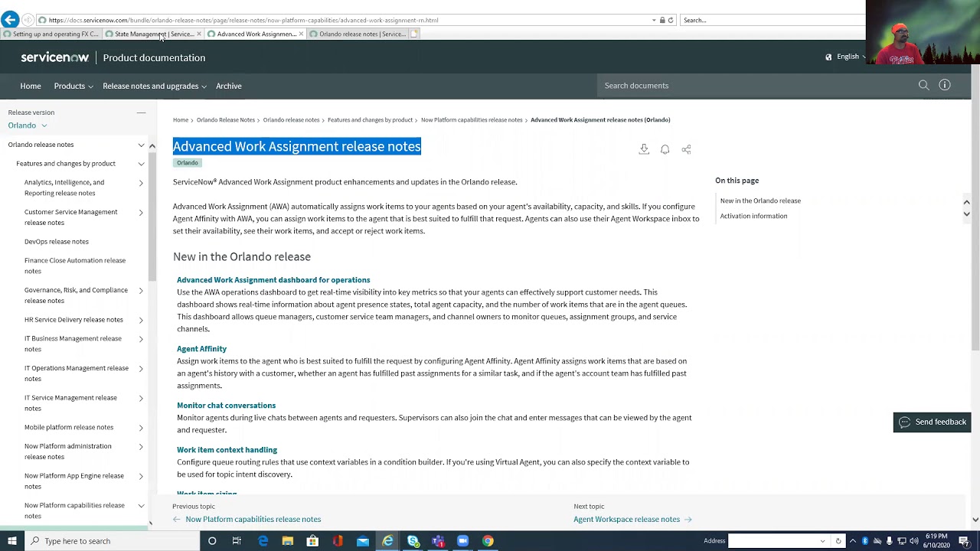
Task: Click Orlando Release Notes breadcrumb
Action: pyautogui.click(x=226, y=120)
